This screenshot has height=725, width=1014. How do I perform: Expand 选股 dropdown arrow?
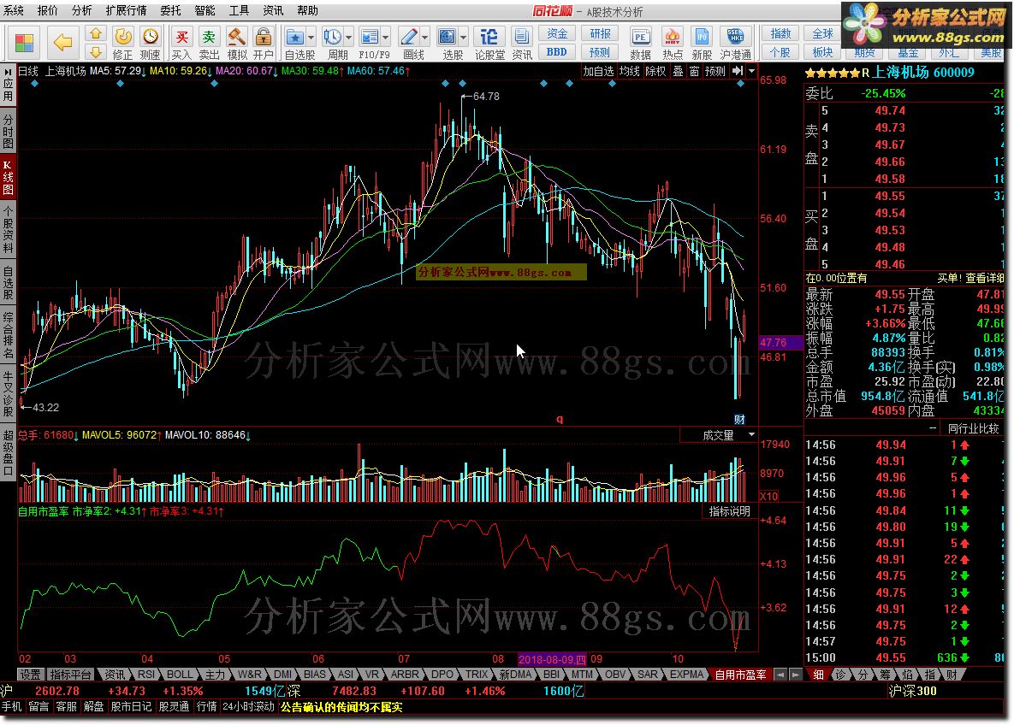pyautogui.click(x=463, y=38)
